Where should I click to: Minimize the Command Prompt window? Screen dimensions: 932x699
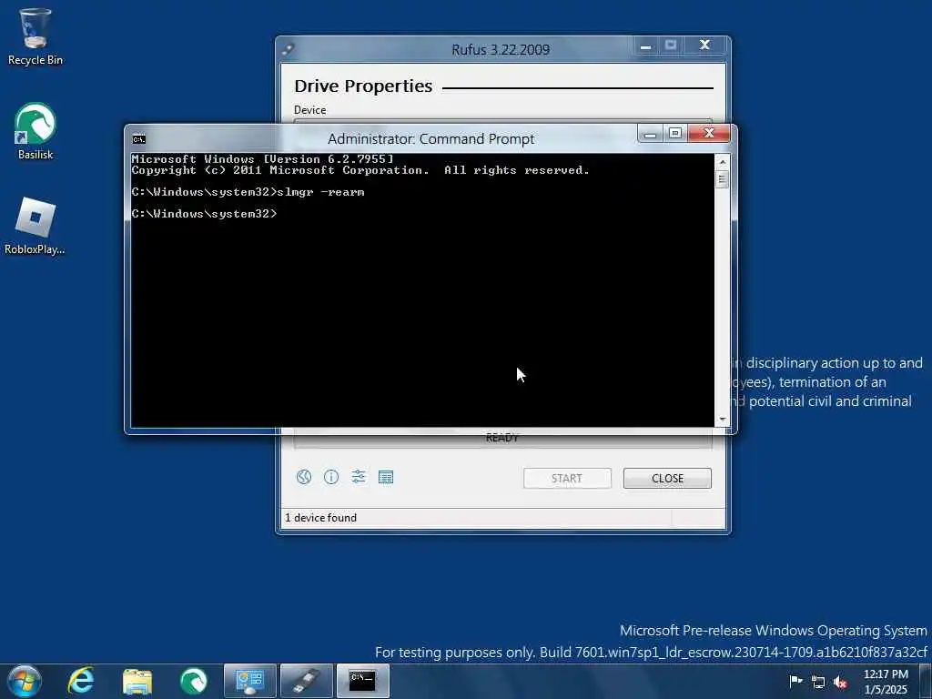(650, 134)
